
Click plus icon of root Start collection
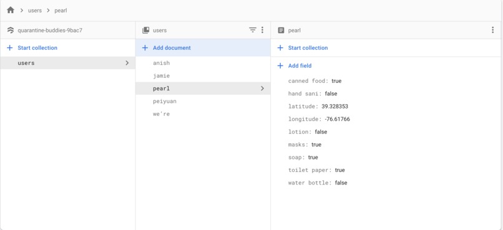(10, 48)
